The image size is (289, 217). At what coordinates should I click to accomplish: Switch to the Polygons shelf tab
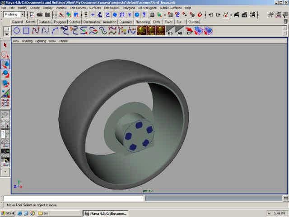(60, 22)
